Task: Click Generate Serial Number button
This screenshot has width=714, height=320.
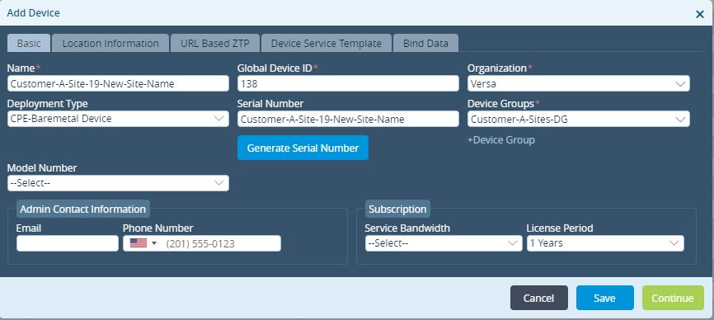Action: pyautogui.click(x=303, y=148)
